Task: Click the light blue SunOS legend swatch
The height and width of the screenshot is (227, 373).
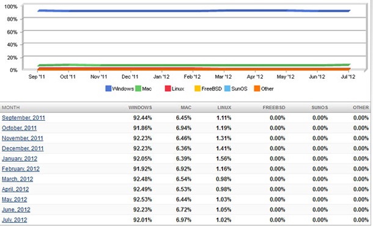Action: coord(227,88)
